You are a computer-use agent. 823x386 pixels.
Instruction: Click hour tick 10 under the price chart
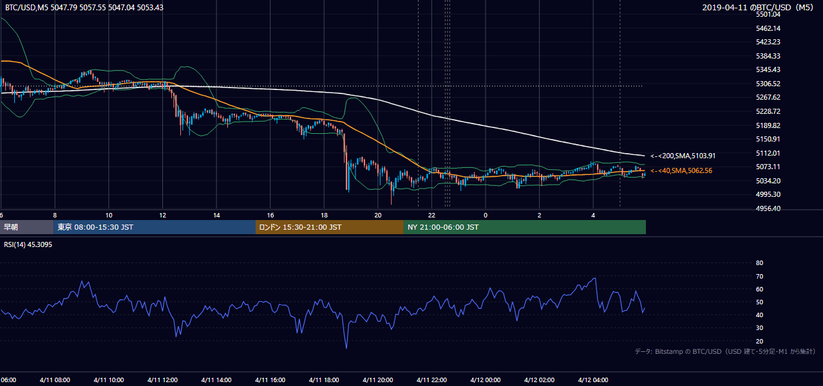109,216
